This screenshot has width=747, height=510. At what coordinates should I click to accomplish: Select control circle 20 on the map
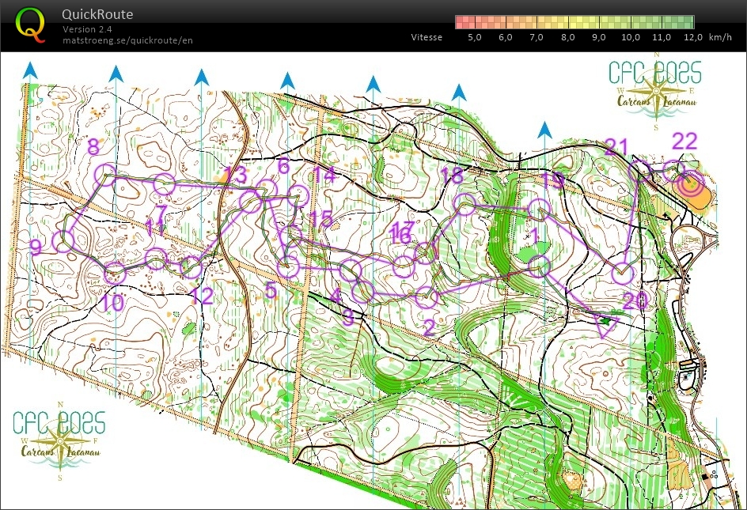624,274
